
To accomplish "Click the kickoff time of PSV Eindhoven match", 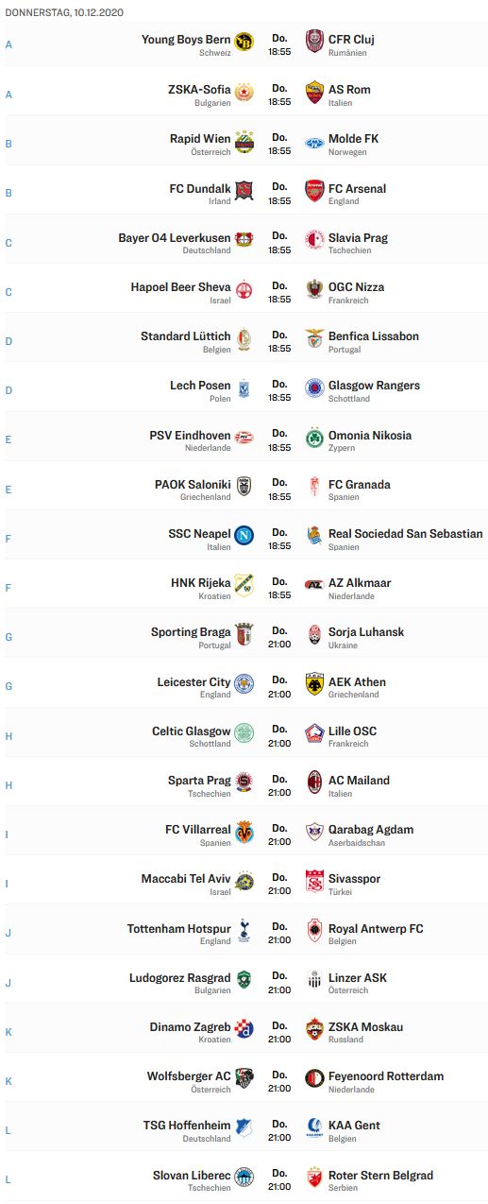I will (279, 447).
